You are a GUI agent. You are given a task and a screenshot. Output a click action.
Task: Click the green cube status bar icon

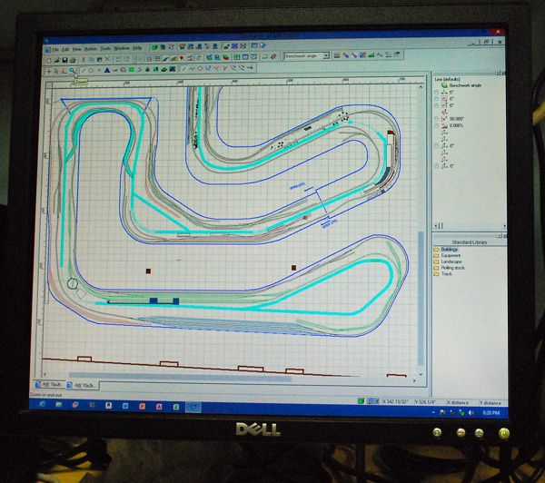pos(362,401)
